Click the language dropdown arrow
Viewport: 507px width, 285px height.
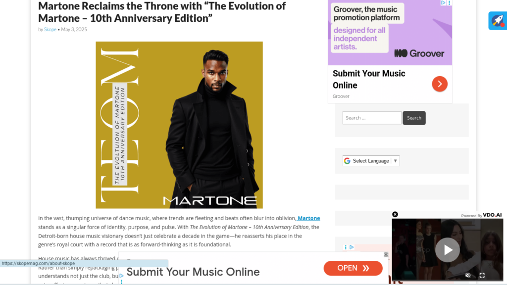pos(395,161)
